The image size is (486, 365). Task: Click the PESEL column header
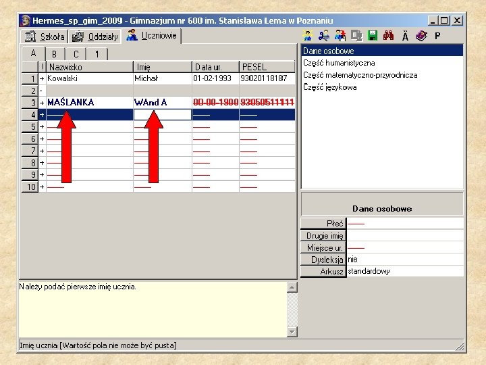pyautogui.click(x=267, y=67)
